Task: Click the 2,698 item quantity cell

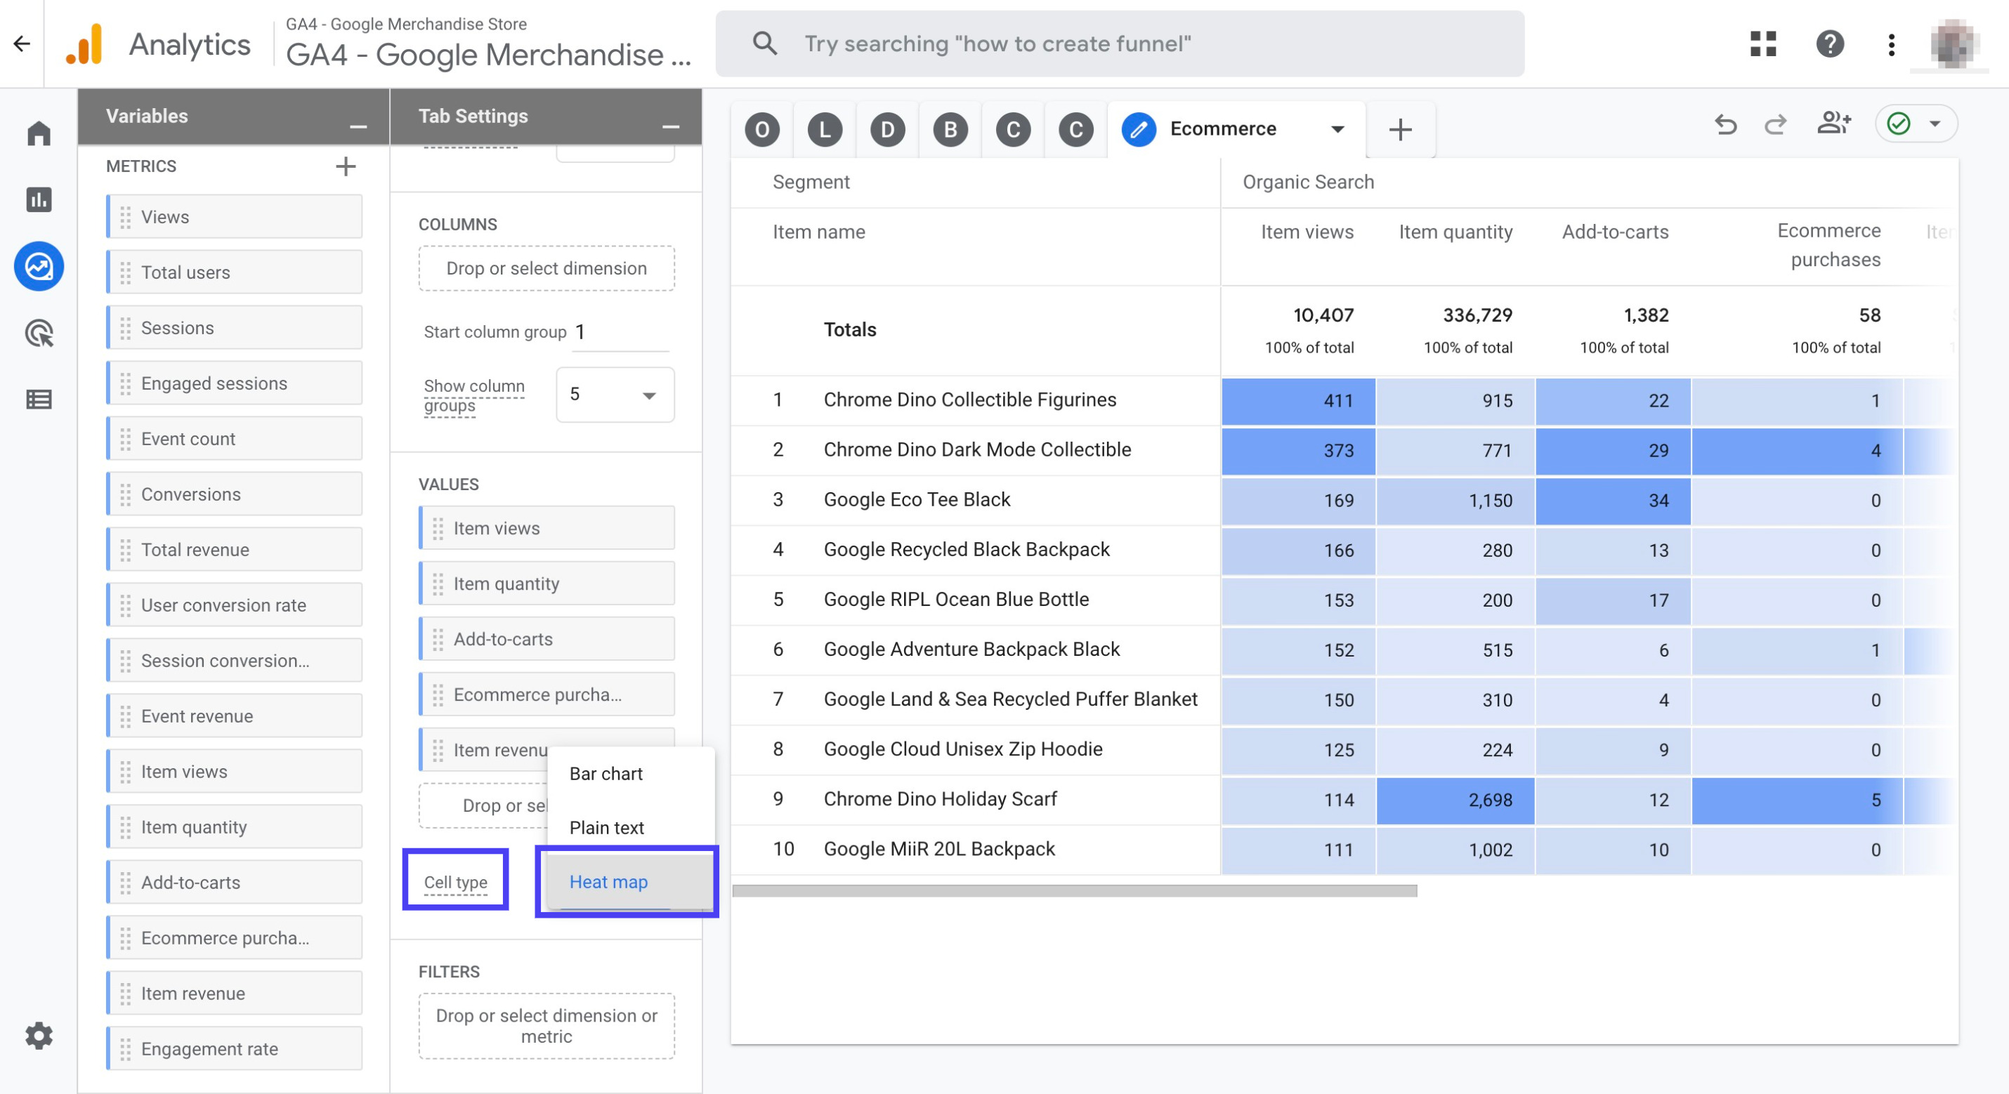Action: click(1455, 800)
